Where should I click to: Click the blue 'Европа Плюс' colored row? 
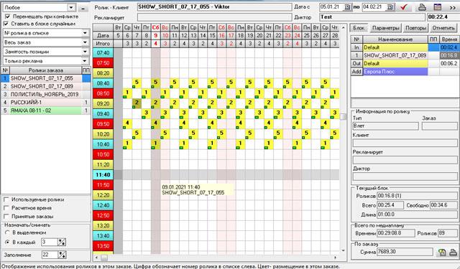point(395,72)
